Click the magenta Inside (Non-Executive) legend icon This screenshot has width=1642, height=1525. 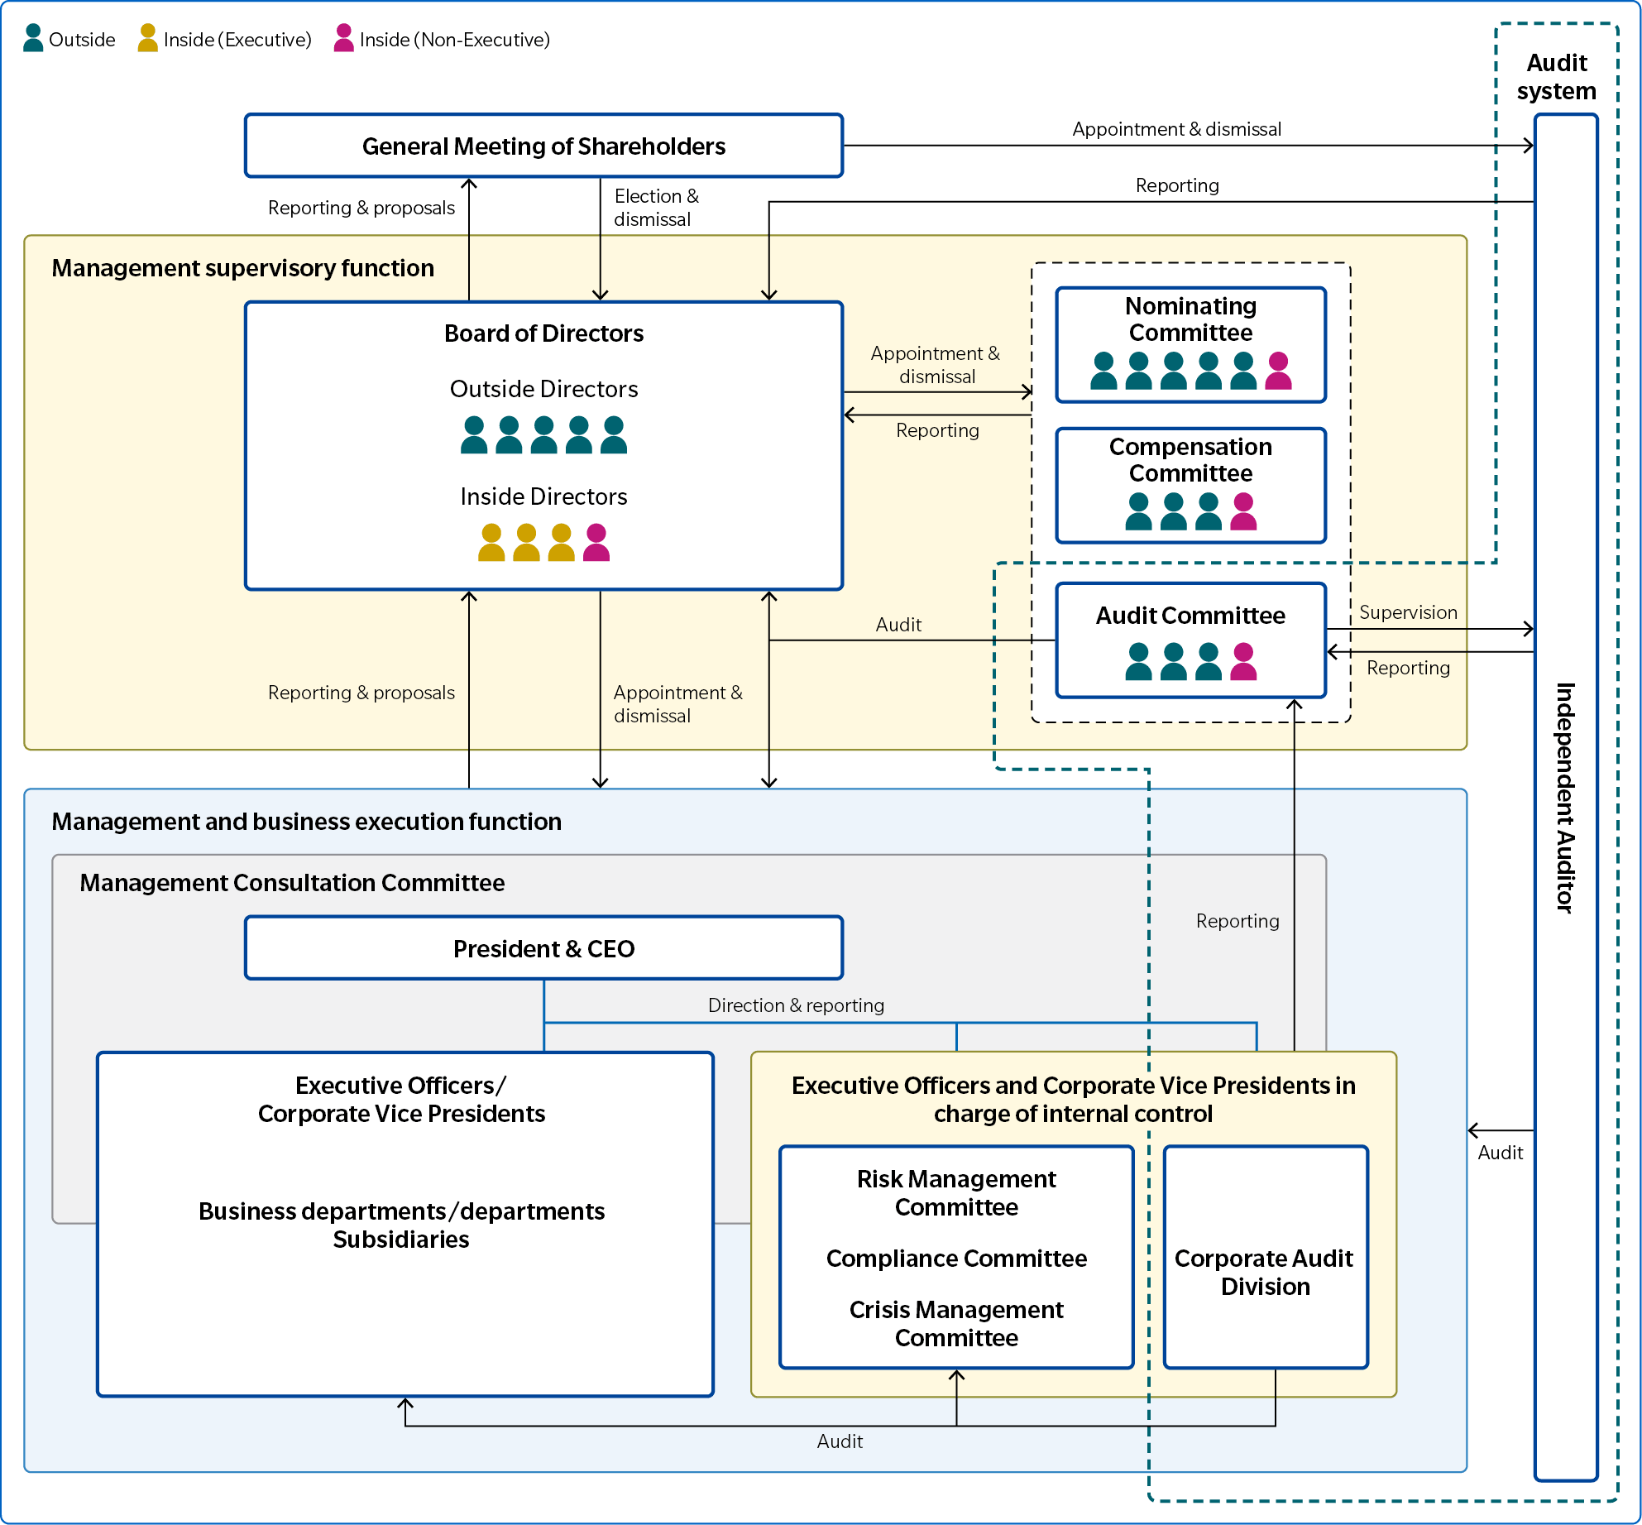click(344, 38)
